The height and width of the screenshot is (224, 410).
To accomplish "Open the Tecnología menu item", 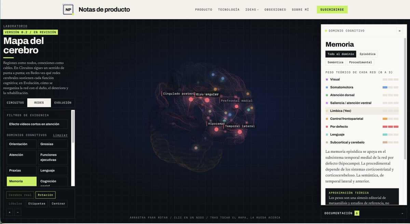I will point(229,10).
